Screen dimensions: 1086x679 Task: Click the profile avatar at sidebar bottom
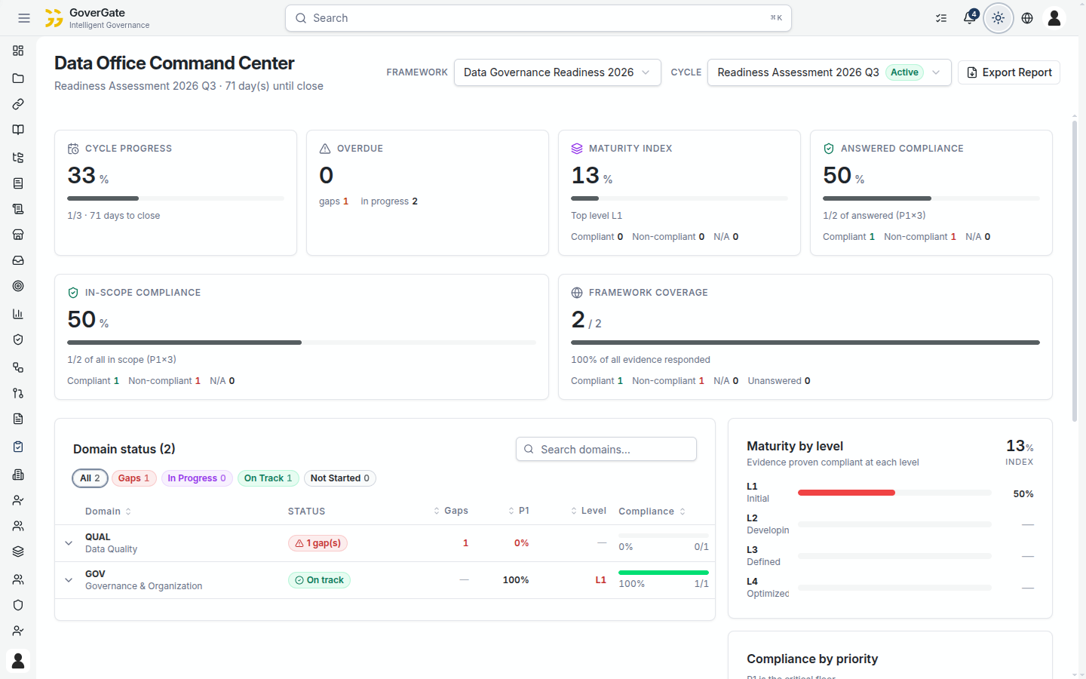click(x=18, y=661)
